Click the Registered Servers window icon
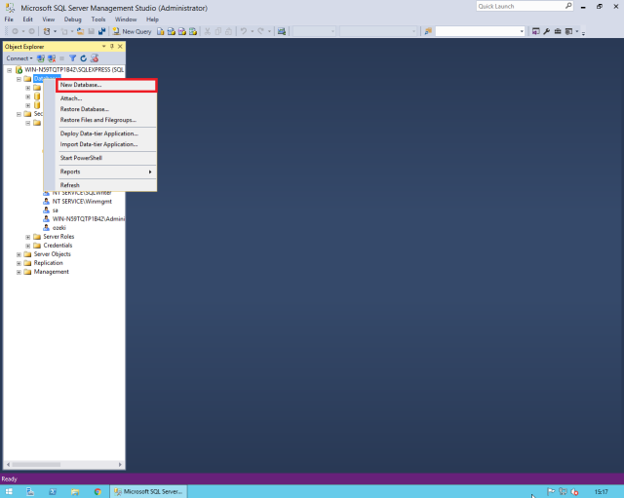The image size is (624, 498). [x=568, y=31]
